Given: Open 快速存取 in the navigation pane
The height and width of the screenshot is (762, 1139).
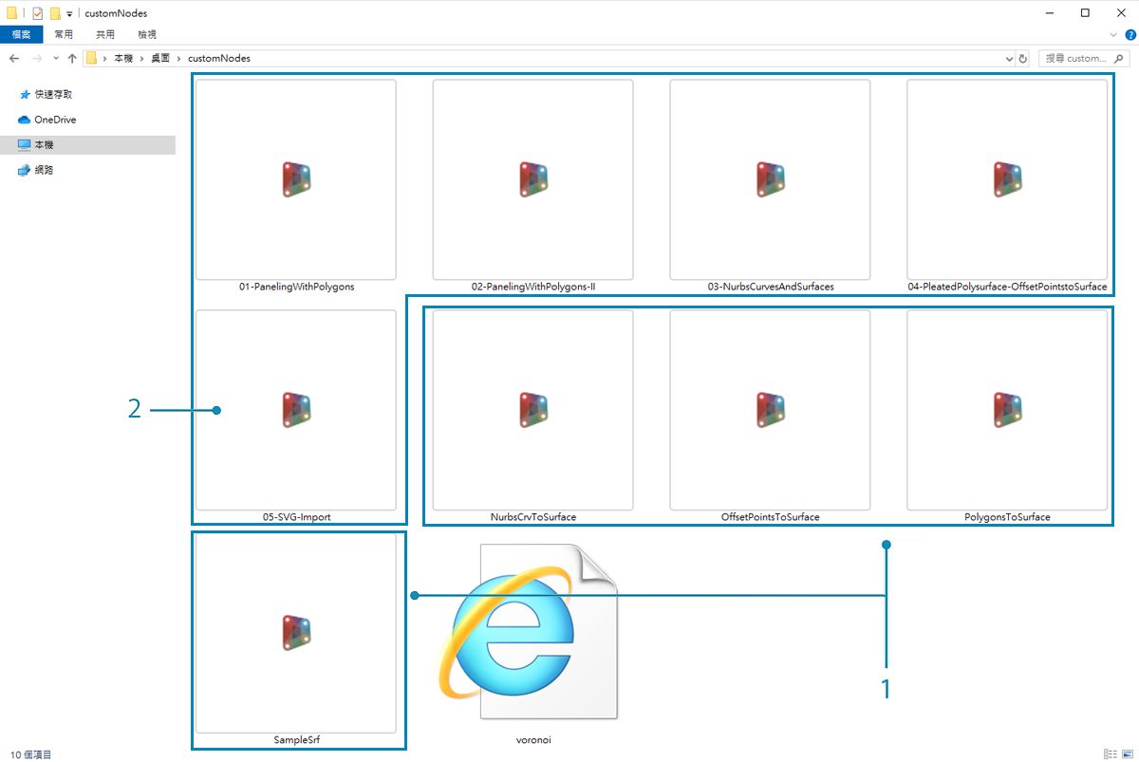Looking at the screenshot, I should click(46, 94).
